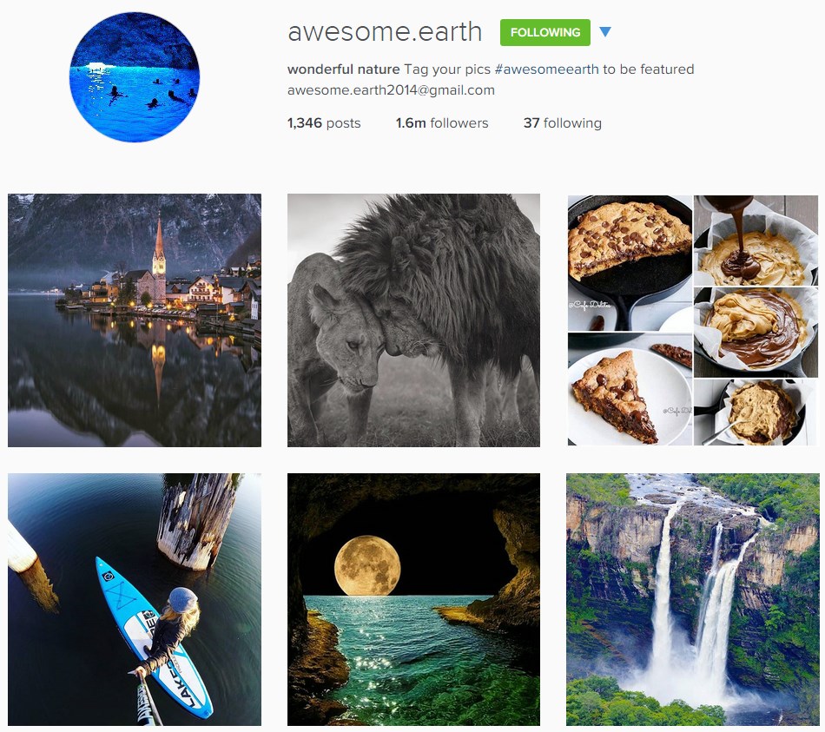The width and height of the screenshot is (825, 732).
Task: Click the green FOLLOWING button
Action: [545, 33]
